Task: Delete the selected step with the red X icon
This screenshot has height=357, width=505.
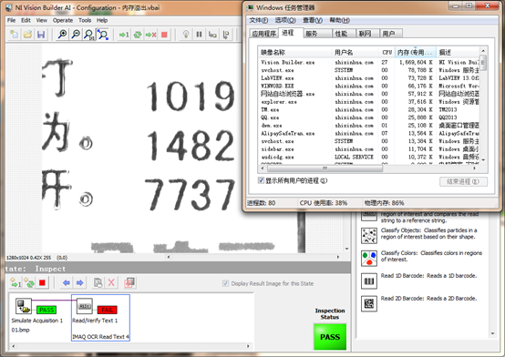Action: click(x=111, y=283)
